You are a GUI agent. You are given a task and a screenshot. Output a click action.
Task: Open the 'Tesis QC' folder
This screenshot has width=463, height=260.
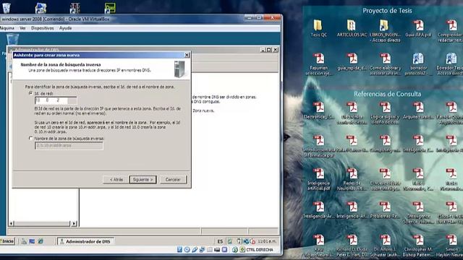tap(318, 29)
